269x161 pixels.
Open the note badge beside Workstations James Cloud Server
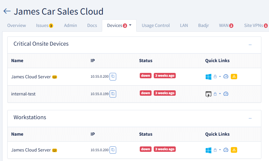pyautogui.click(x=54, y=150)
